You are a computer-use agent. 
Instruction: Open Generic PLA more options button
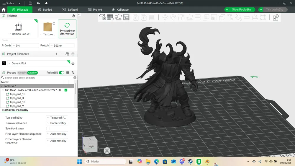tap(73, 63)
